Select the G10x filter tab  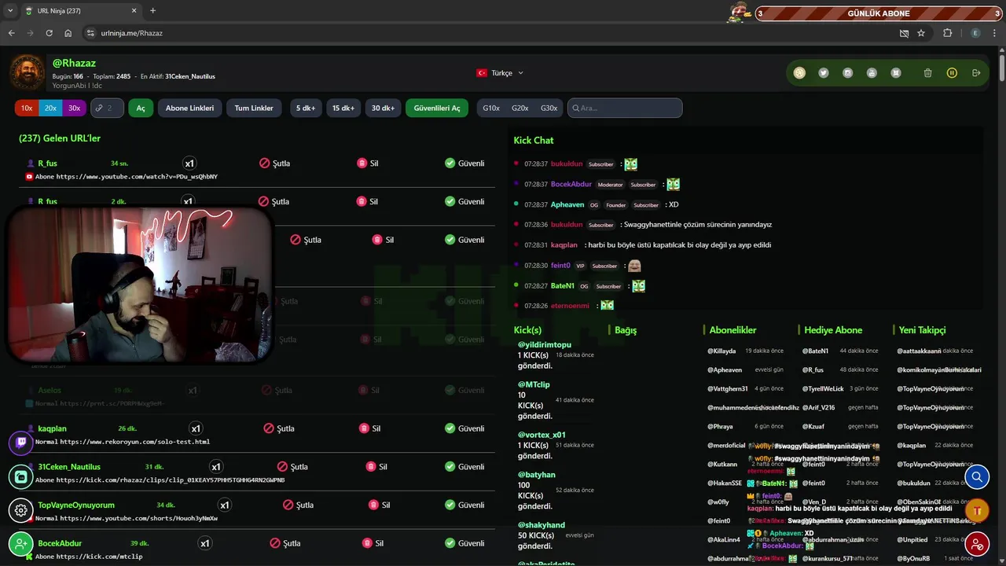(x=491, y=108)
